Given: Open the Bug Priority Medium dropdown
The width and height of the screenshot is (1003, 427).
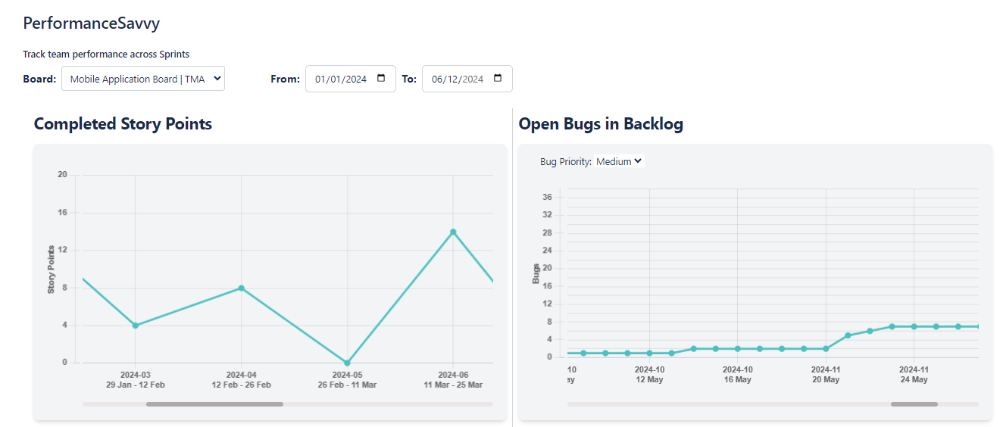Looking at the screenshot, I should 619,161.
